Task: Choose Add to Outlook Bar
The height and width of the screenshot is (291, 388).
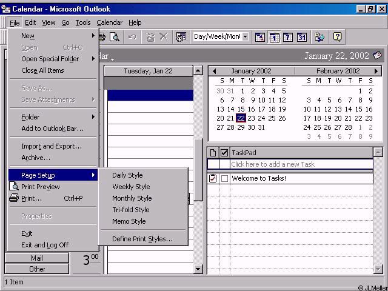Action: point(53,129)
